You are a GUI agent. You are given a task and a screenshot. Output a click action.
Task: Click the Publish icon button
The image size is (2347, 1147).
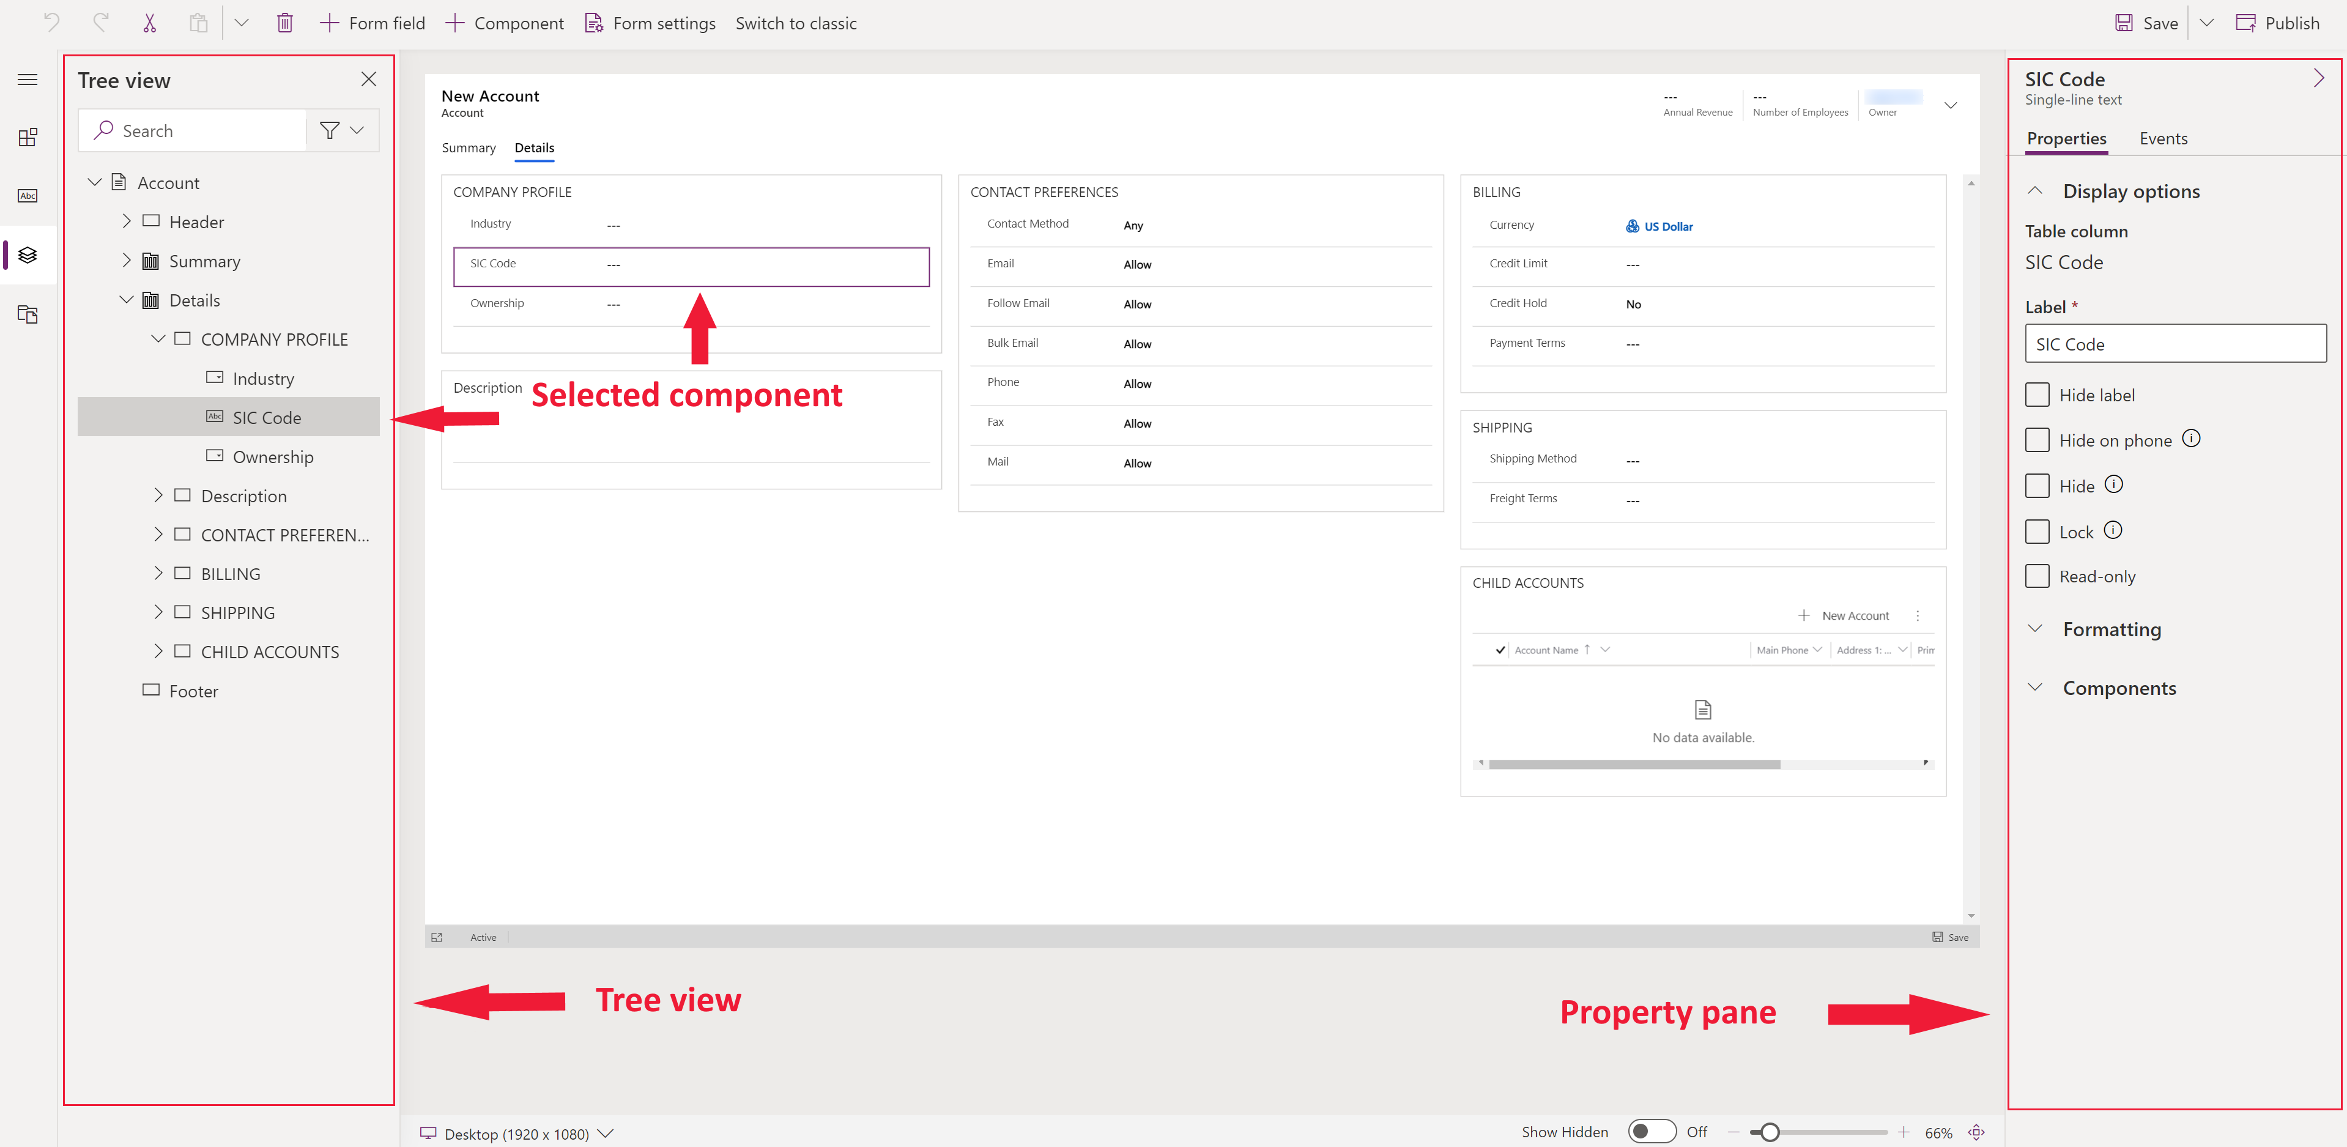tap(2247, 23)
